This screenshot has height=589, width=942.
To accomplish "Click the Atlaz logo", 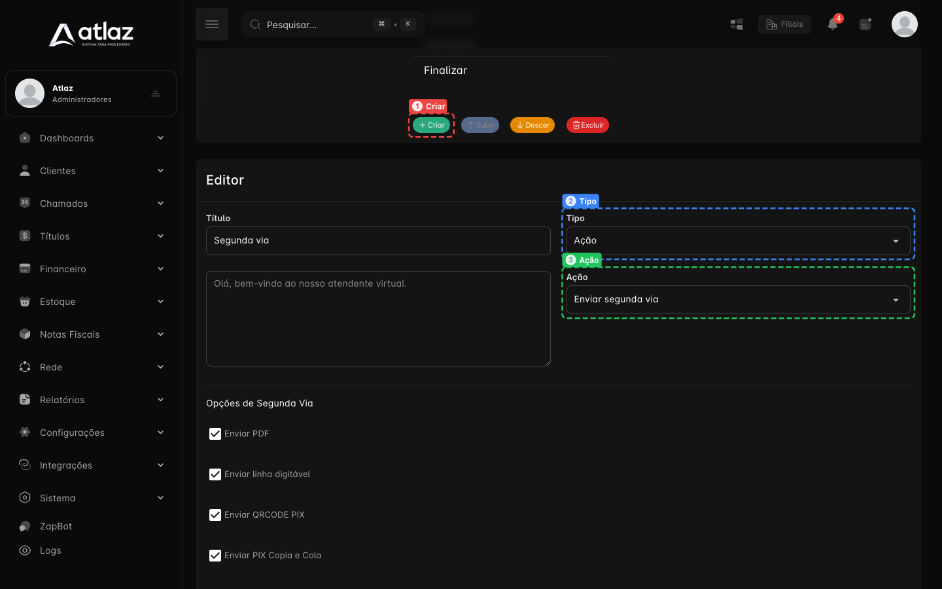I will coord(91,35).
